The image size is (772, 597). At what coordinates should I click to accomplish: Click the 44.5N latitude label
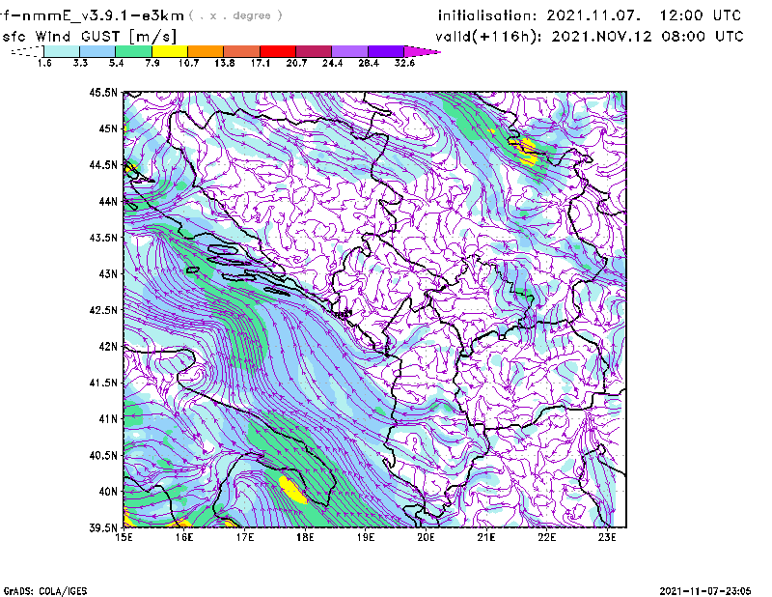(x=103, y=164)
